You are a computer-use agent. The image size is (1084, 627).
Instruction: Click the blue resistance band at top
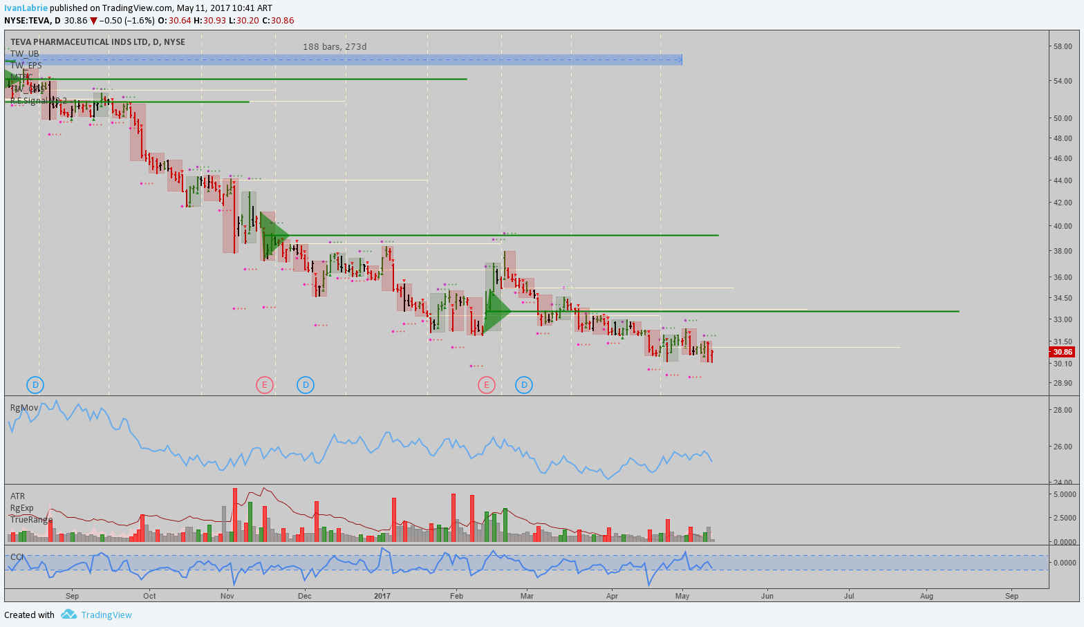pos(343,59)
